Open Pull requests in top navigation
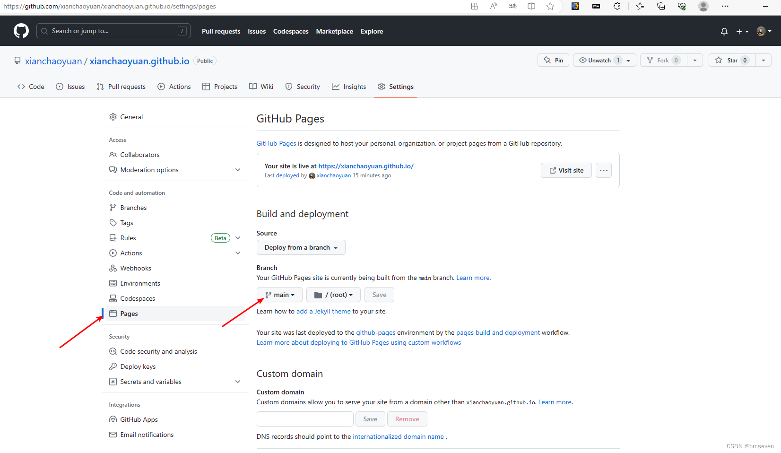The width and height of the screenshot is (781, 453). [221, 31]
